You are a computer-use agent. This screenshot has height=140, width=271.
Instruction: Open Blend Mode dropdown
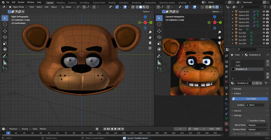coord(257,125)
